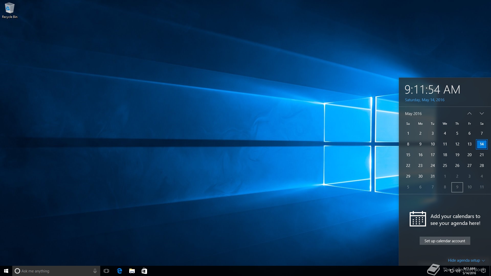Image resolution: width=491 pixels, height=276 pixels.
Task: Select May 1 in first calendar row
Action: pos(408,133)
